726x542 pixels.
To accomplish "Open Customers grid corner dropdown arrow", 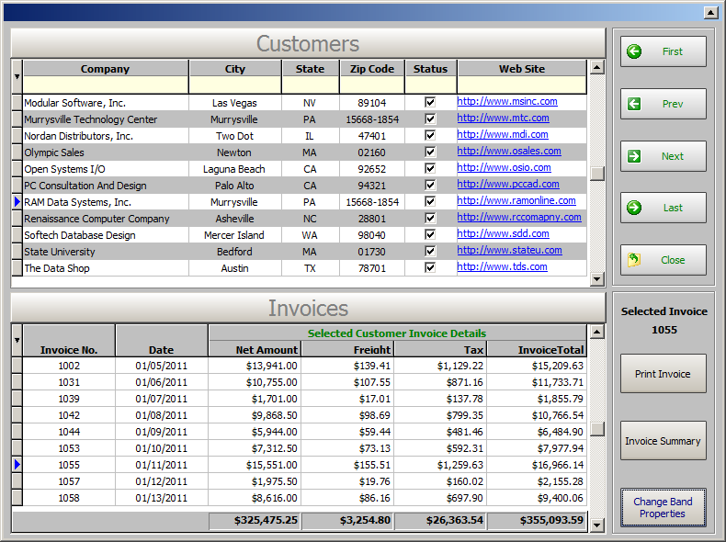I will 17,76.
